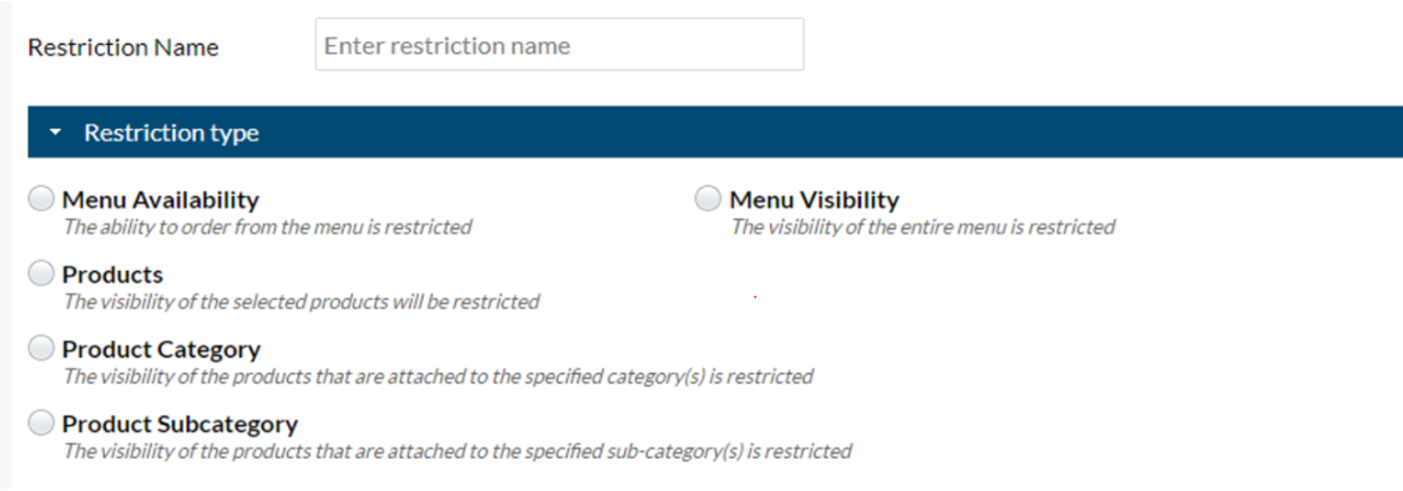The width and height of the screenshot is (1403, 491).
Task: Click the Menu Availability label text
Action: (160, 199)
